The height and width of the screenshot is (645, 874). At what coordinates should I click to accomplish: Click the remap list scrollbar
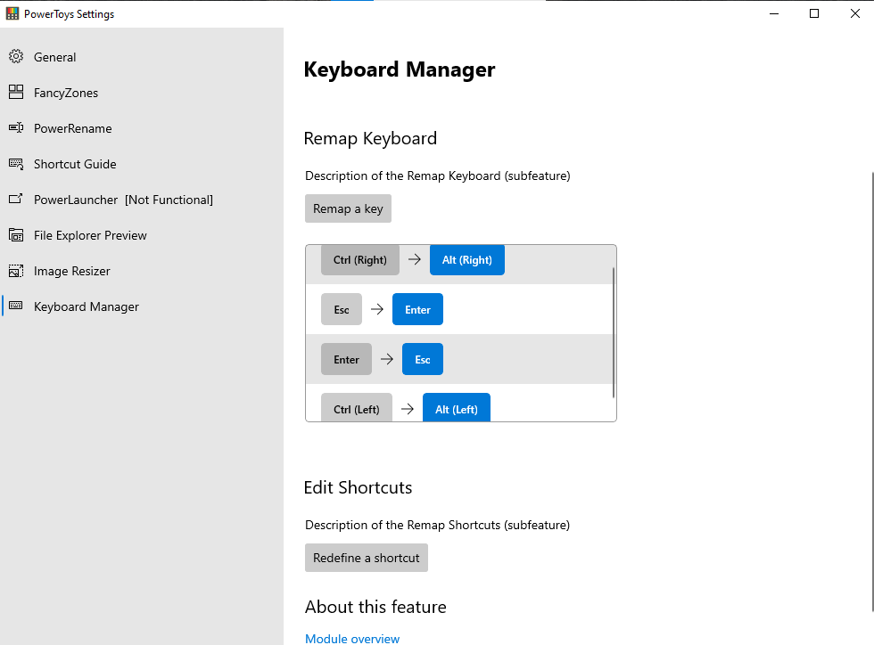click(613, 334)
